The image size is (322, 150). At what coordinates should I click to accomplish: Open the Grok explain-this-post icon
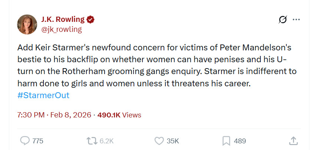tap(283, 20)
